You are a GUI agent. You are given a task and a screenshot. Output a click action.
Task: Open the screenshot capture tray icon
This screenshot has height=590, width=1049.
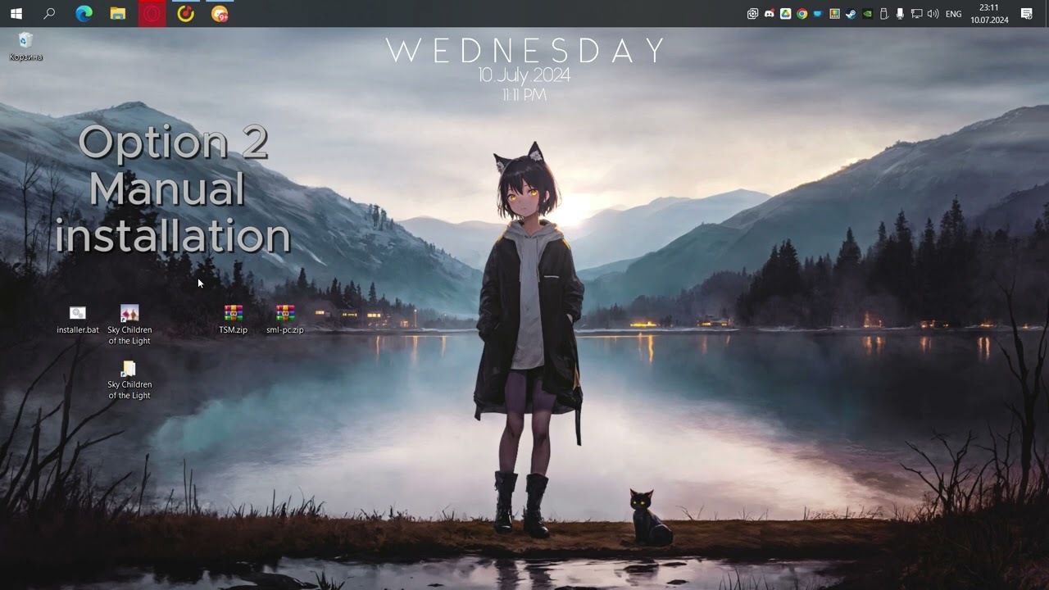pos(752,14)
